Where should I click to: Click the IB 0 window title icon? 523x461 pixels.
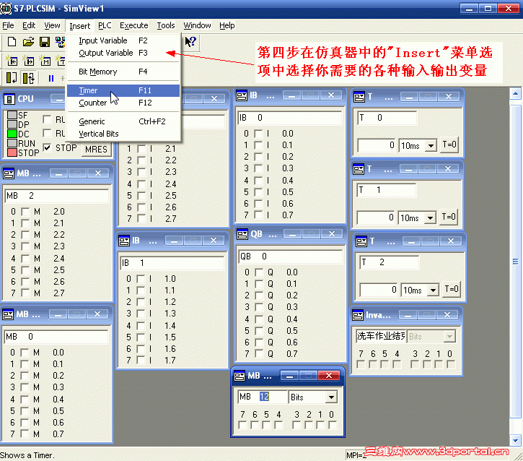coord(242,96)
